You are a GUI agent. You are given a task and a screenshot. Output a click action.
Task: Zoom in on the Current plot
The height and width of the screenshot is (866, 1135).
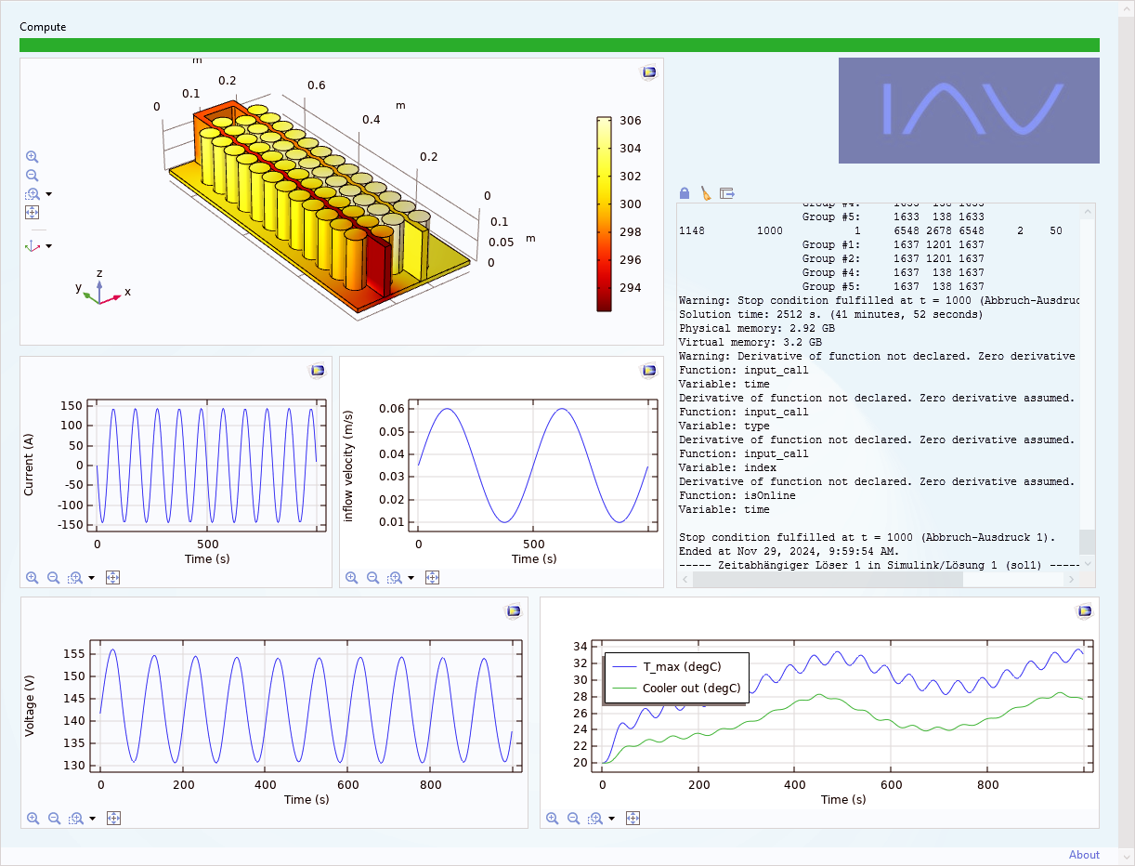[x=33, y=577]
